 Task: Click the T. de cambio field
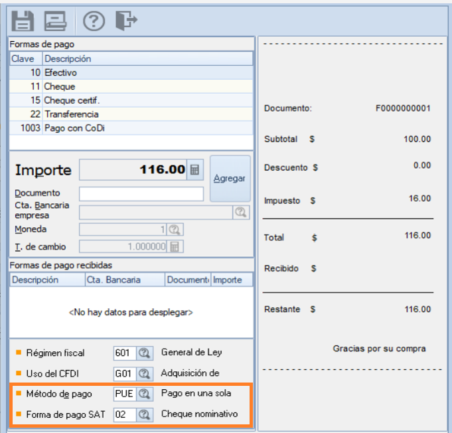click(123, 246)
